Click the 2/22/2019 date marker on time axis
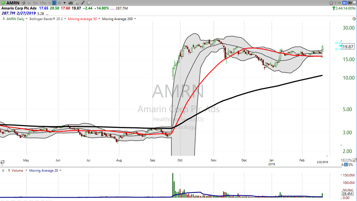 [322, 162]
